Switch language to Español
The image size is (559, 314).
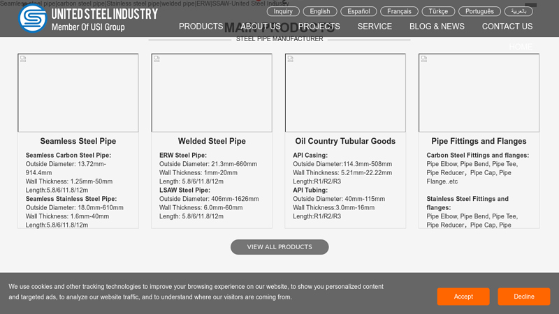click(358, 11)
